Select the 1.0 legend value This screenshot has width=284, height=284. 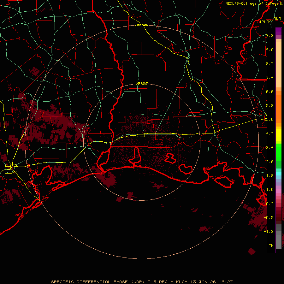pos(270,189)
